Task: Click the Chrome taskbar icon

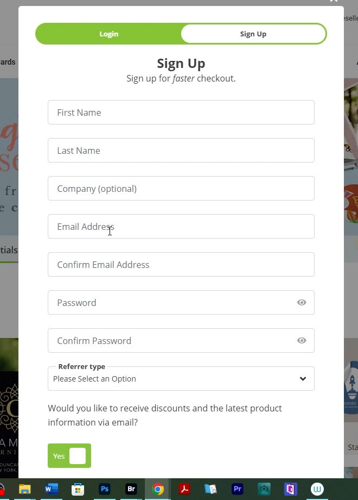Action: (157, 489)
